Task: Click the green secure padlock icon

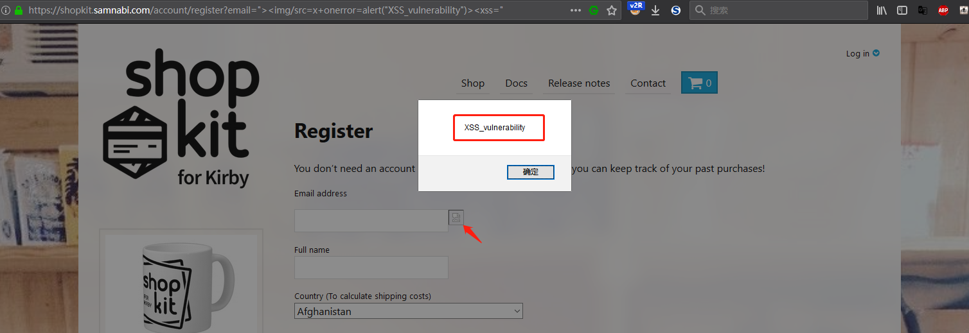Action: pos(18,10)
